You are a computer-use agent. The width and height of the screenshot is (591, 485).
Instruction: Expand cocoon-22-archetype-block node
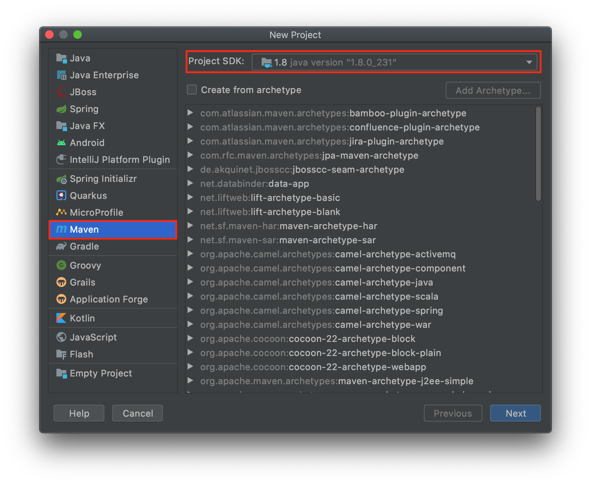(190, 338)
